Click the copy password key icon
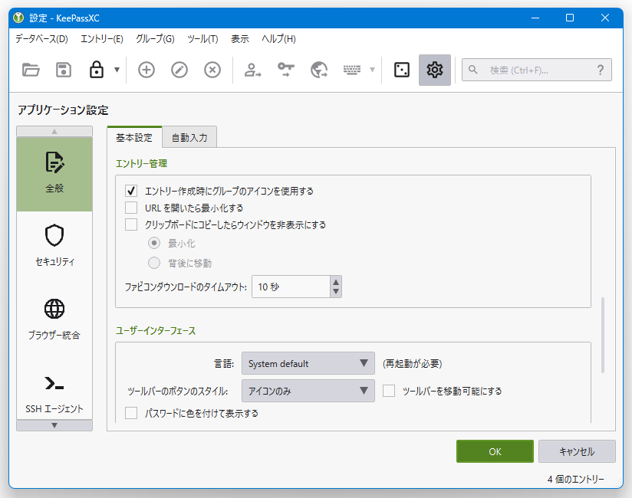Screen dimensions: 632x498 pos(286,70)
